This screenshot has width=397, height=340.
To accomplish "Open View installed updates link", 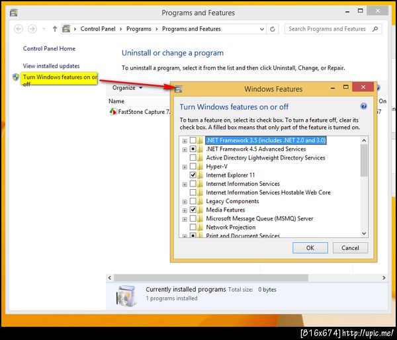I will pos(51,66).
